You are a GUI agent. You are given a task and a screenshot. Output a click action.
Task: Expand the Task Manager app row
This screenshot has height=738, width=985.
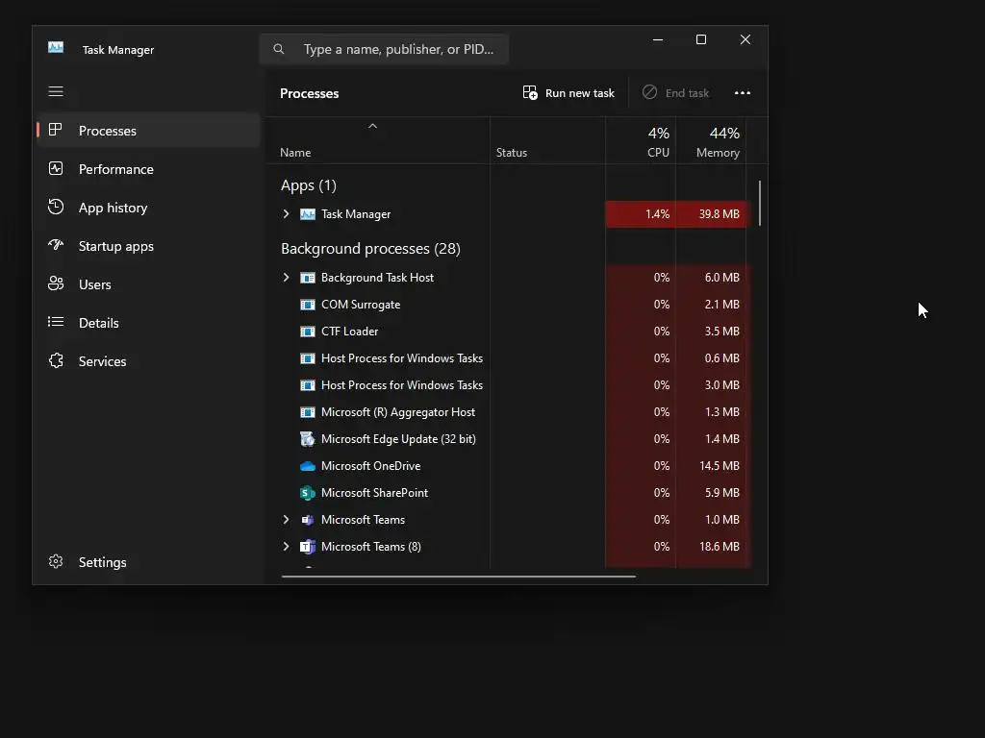[286, 214]
